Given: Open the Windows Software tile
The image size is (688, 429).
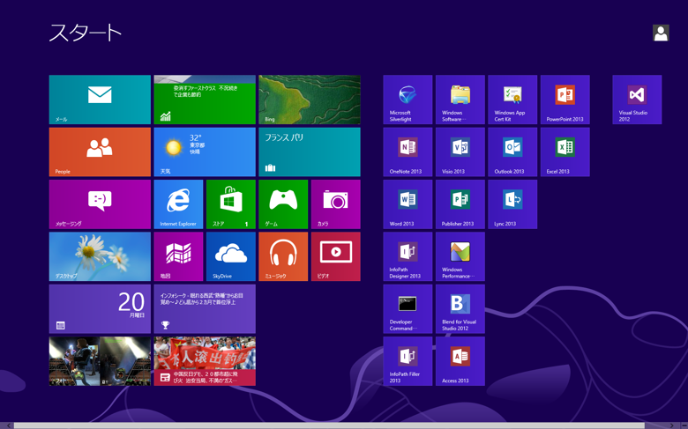Looking at the screenshot, I should 460,100.
